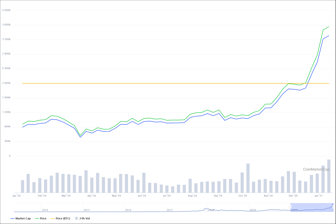Select the 2017 label in the mini timeline
Screen dimensions: 336x224
tap(170, 210)
